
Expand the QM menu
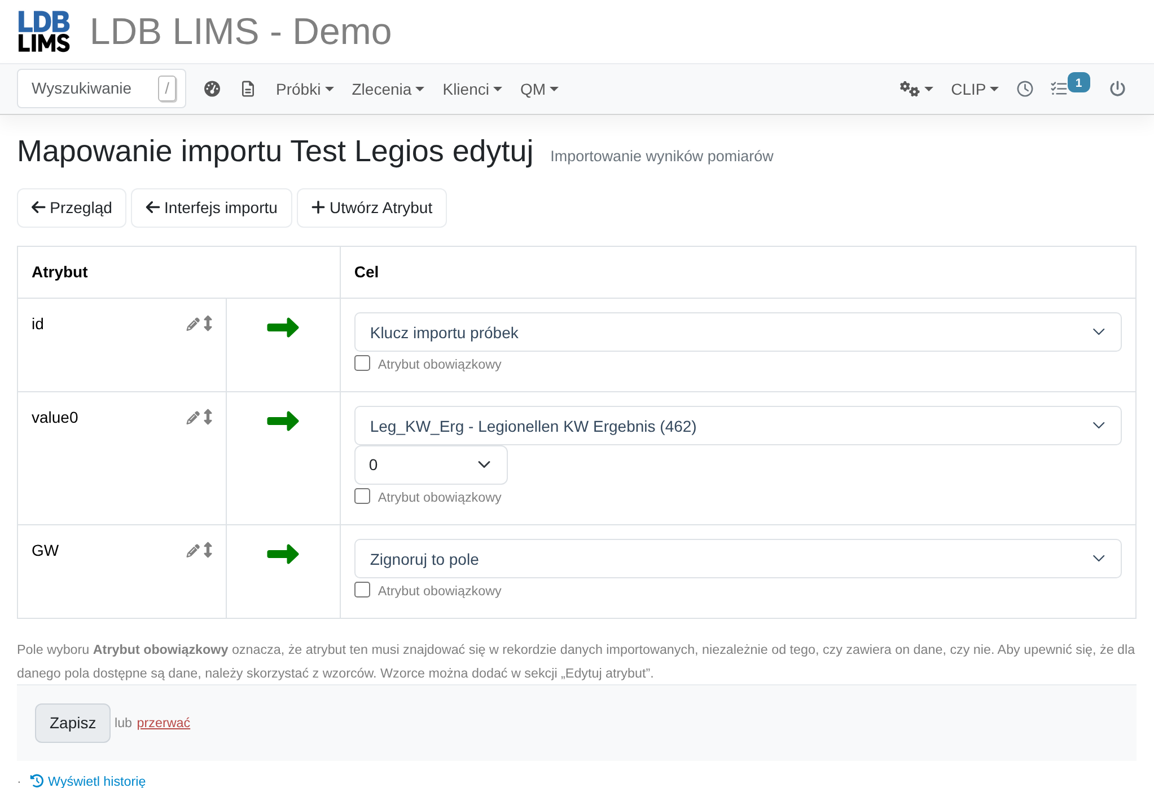[539, 89]
